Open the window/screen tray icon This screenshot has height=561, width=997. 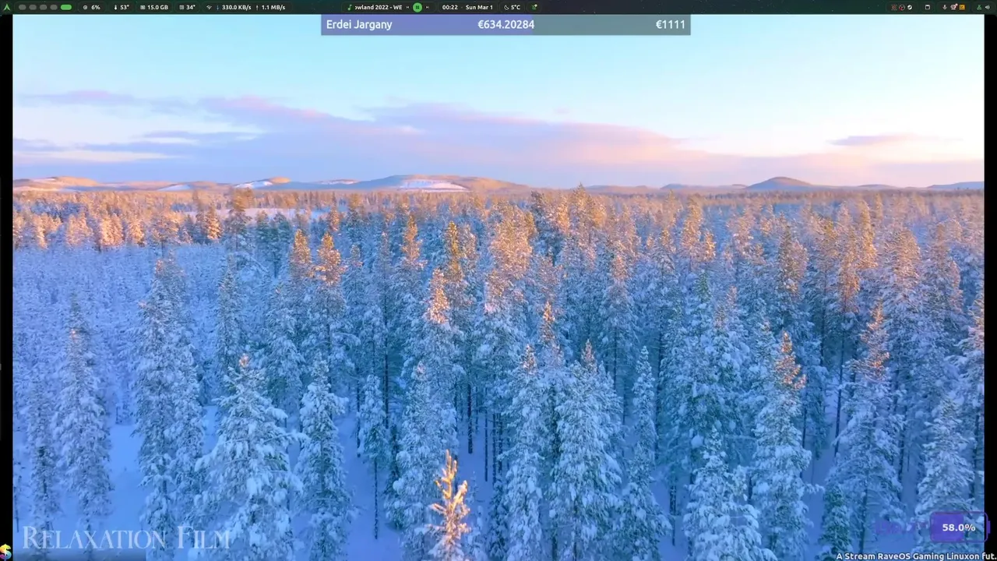pos(928,7)
